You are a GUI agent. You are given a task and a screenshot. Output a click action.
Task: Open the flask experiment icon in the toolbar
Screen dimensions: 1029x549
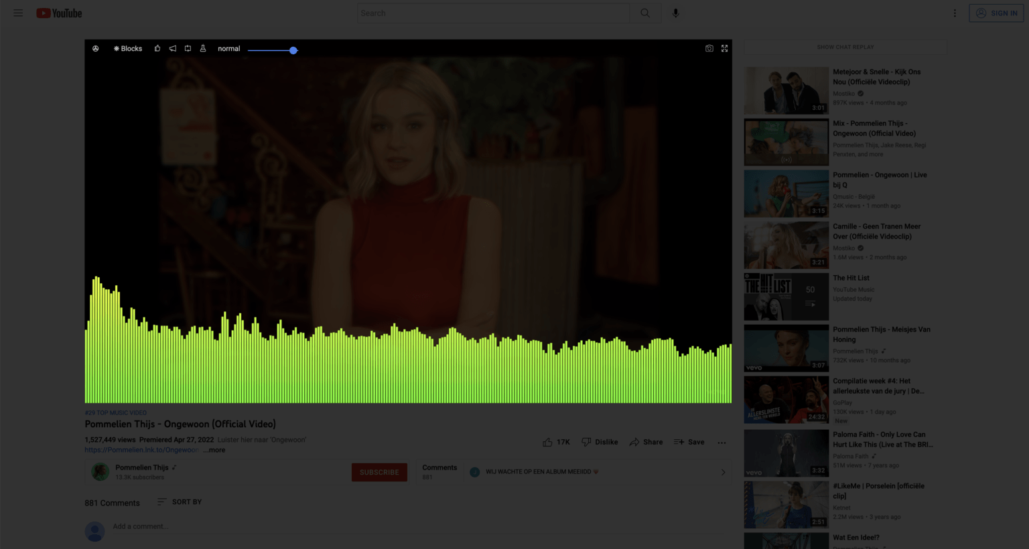click(x=203, y=49)
